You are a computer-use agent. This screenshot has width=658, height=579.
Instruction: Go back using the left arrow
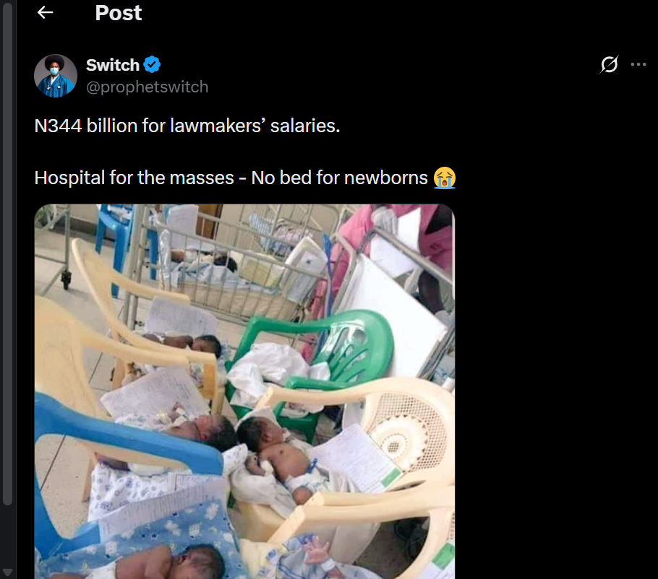pos(46,13)
